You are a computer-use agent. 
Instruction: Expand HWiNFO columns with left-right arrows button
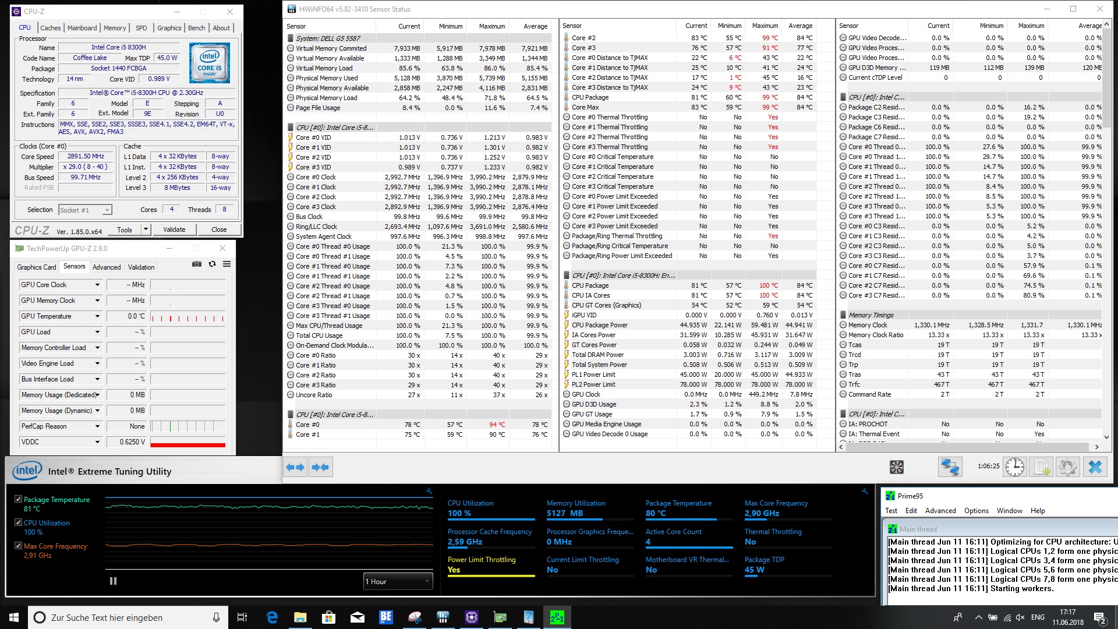click(295, 467)
